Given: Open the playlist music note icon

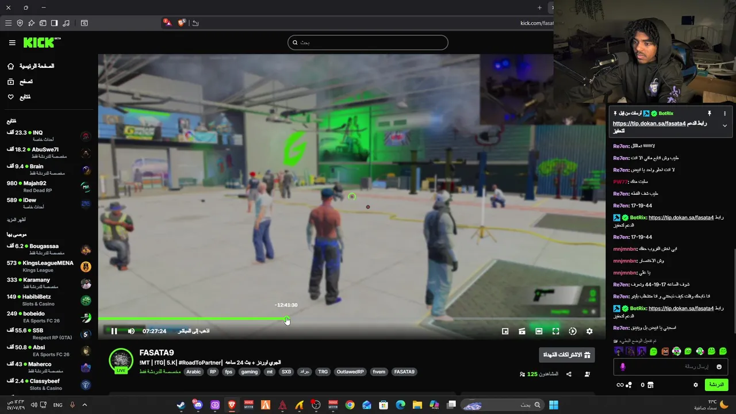Looking at the screenshot, I should click(x=66, y=23).
